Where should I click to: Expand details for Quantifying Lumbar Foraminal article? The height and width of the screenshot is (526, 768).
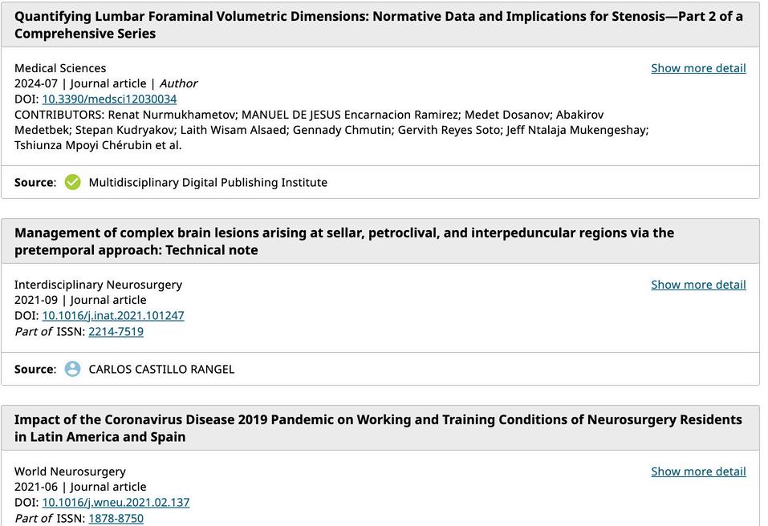click(x=698, y=68)
